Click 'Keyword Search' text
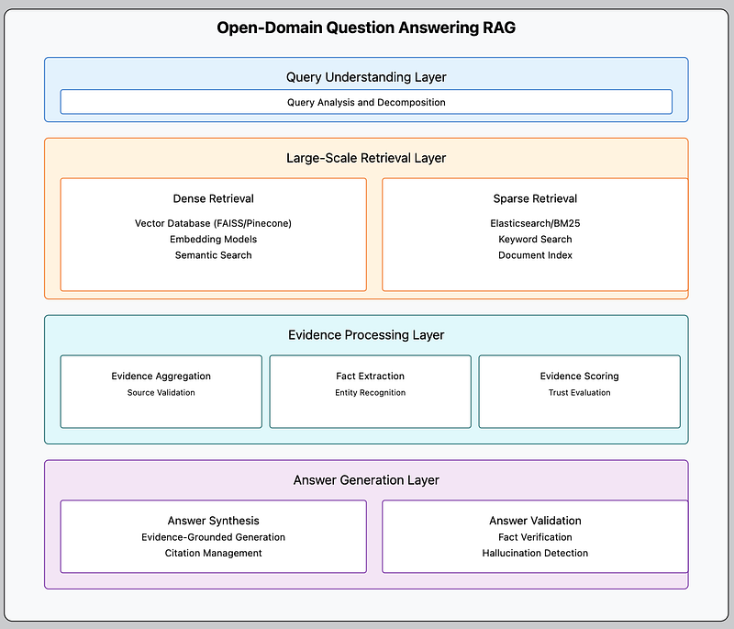734x629 pixels. click(x=535, y=240)
